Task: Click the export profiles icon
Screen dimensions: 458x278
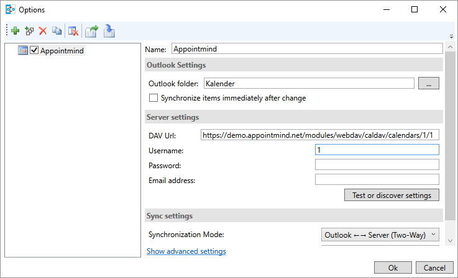Action: [92, 31]
